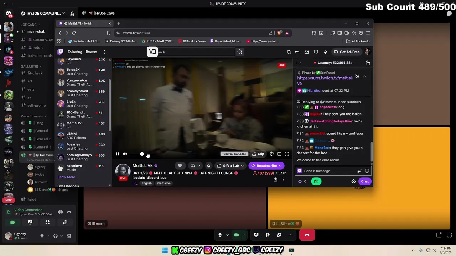The image size is (456, 256).
Task: Open the notification bell dropdown
Action: [195, 166]
